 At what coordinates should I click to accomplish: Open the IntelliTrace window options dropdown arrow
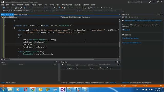[x=158, y=15]
